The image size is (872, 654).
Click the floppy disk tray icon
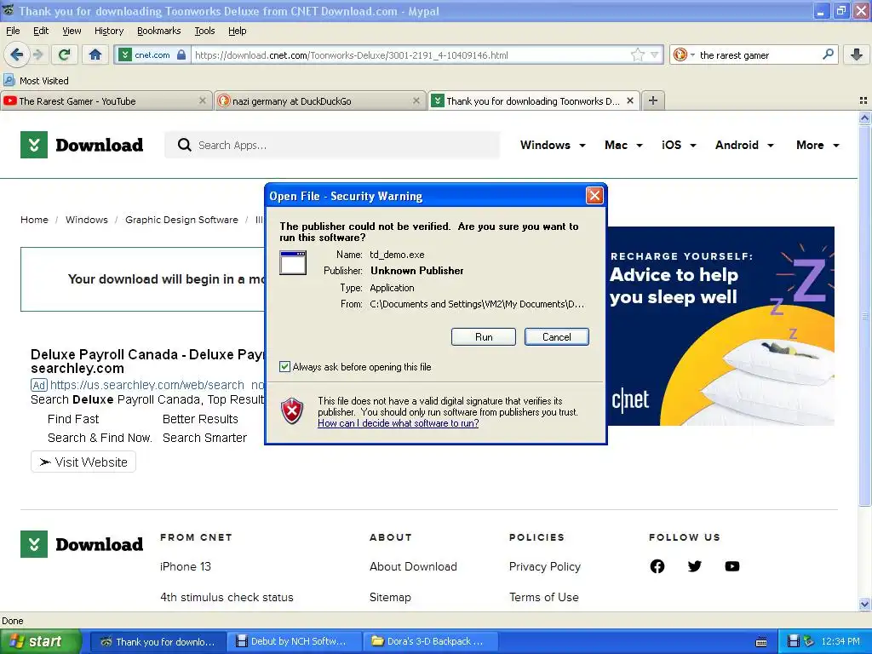[794, 641]
